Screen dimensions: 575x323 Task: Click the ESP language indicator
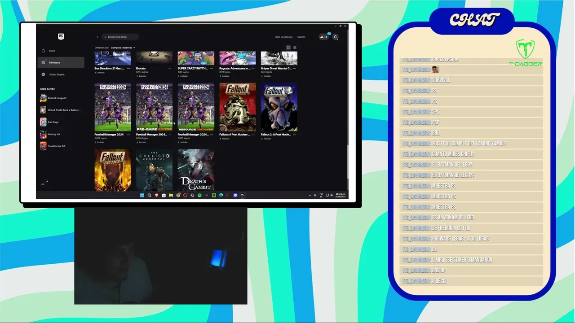(321, 195)
